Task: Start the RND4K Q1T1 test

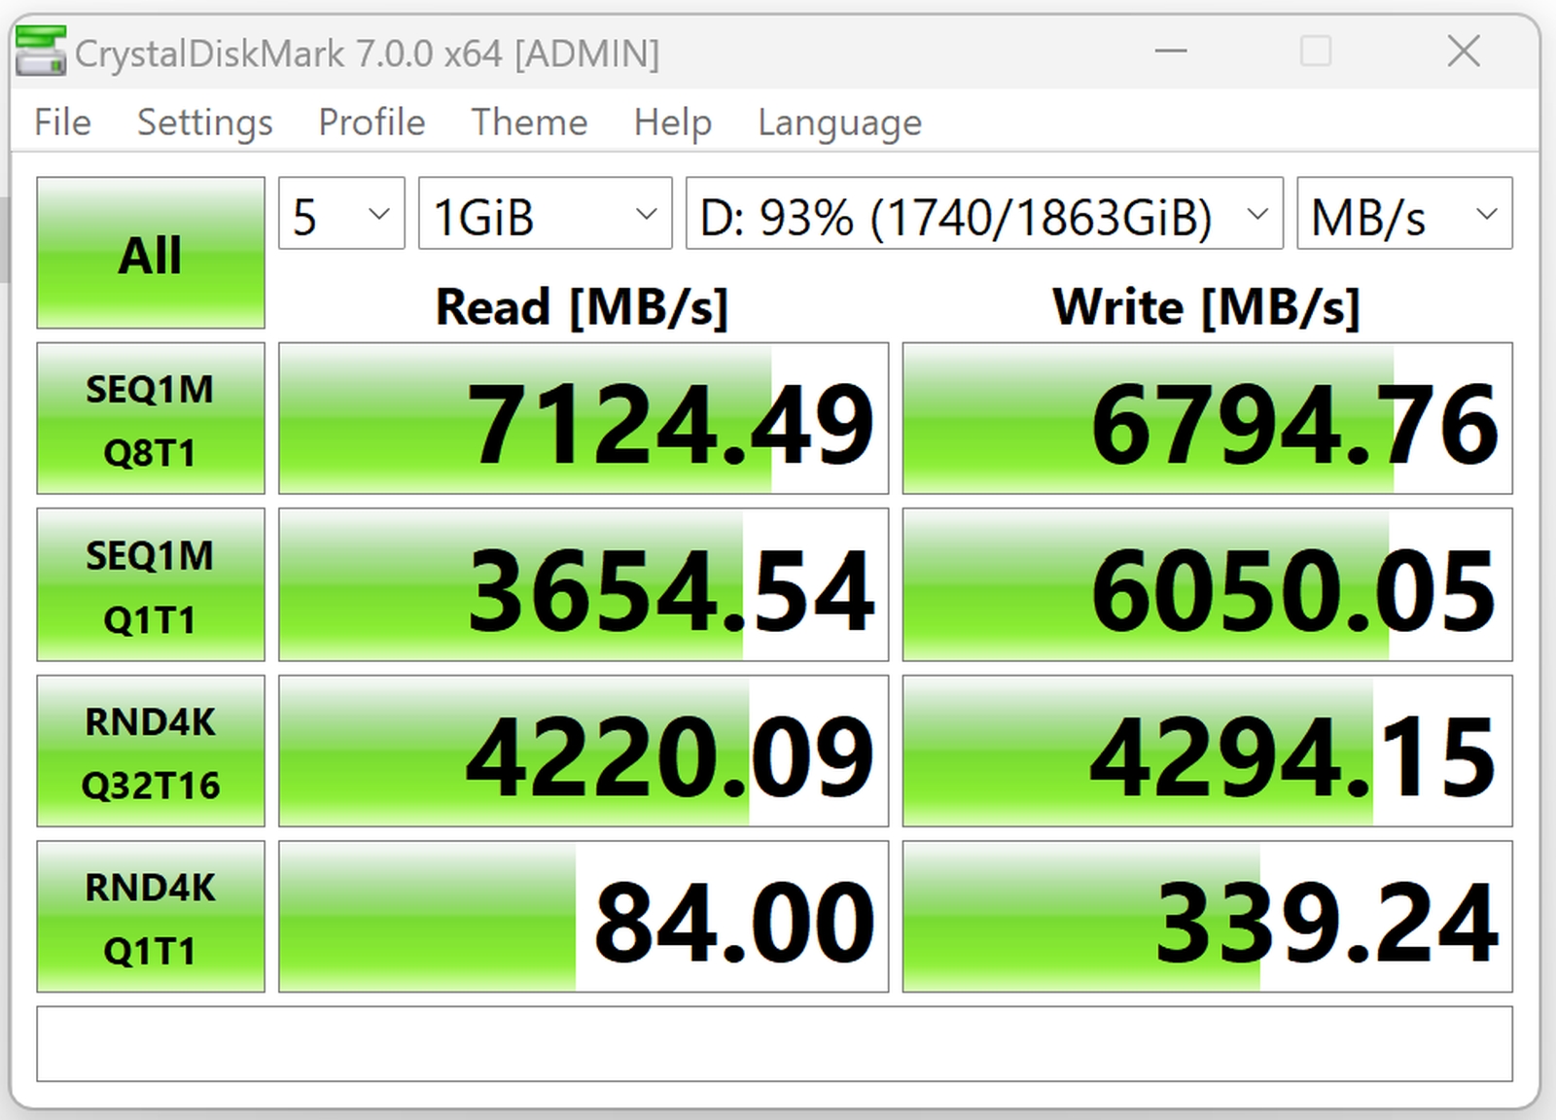Action: click(151, 917)
